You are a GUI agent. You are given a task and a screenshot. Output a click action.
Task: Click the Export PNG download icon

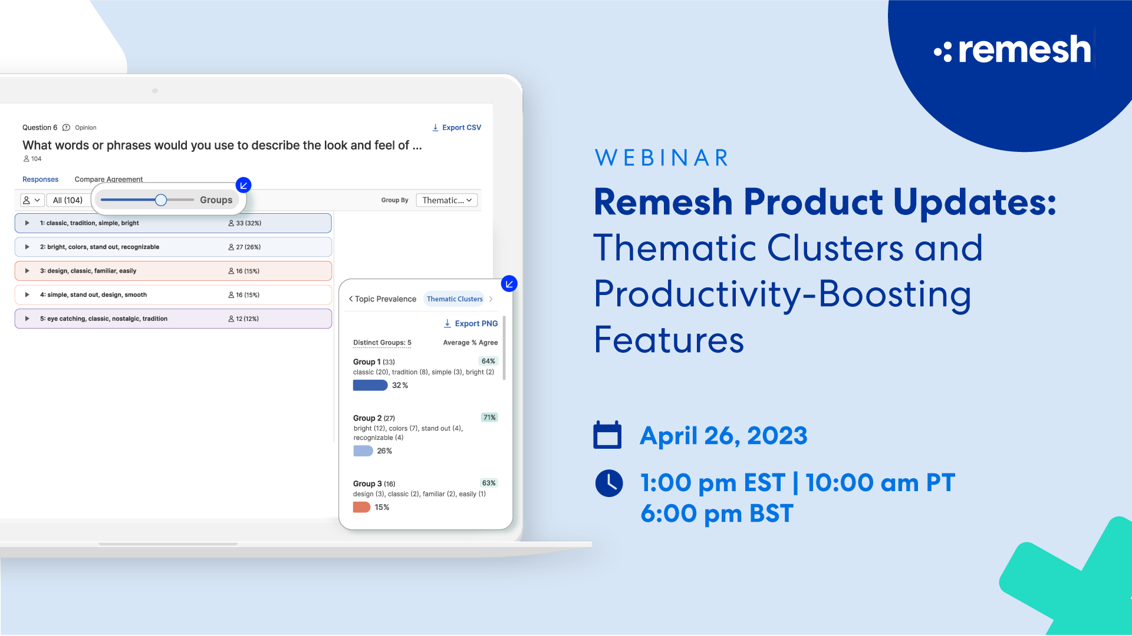[x=447, y=323]
